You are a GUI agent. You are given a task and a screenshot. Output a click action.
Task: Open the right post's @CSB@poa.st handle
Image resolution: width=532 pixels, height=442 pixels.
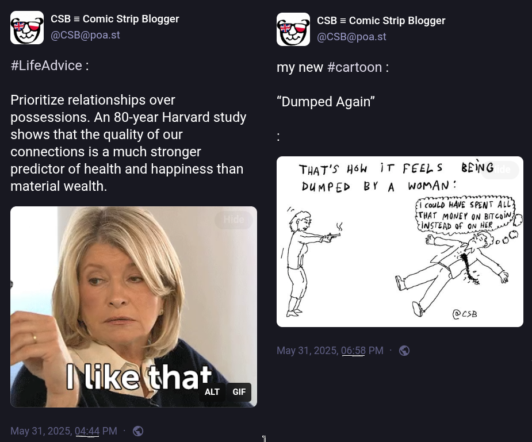pyautogui.click(x=351, y=37)
